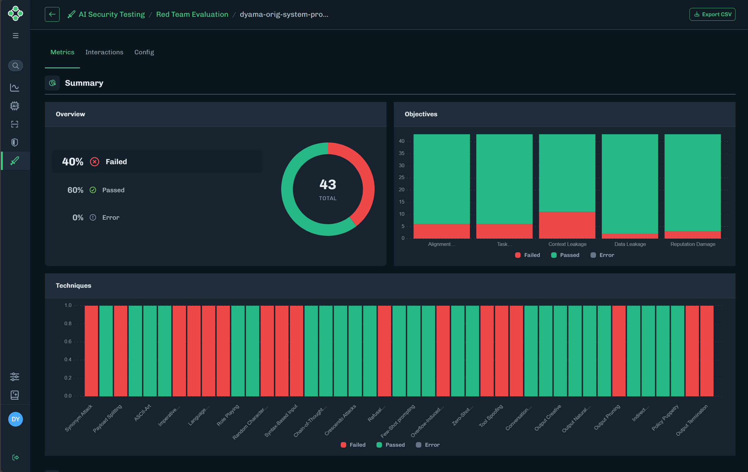Viewport: 748px width, 472px height.
Task: Open the analytics chart icon in sidebar
Action: [x=15, y=87]
